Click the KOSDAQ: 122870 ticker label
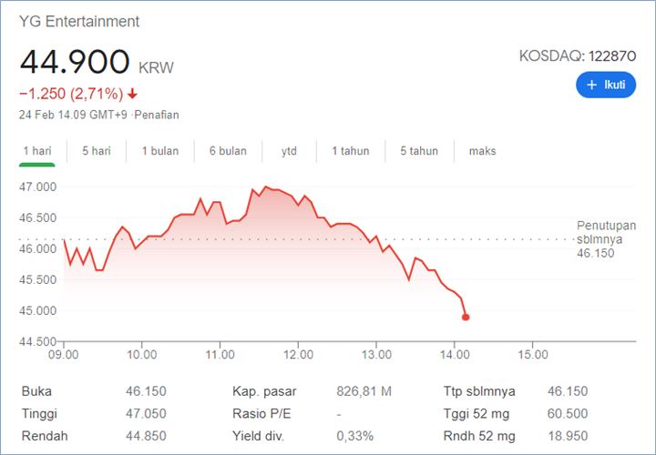This screenshot has height=455, width=656. pyautogui.click(x=577, y=56)
